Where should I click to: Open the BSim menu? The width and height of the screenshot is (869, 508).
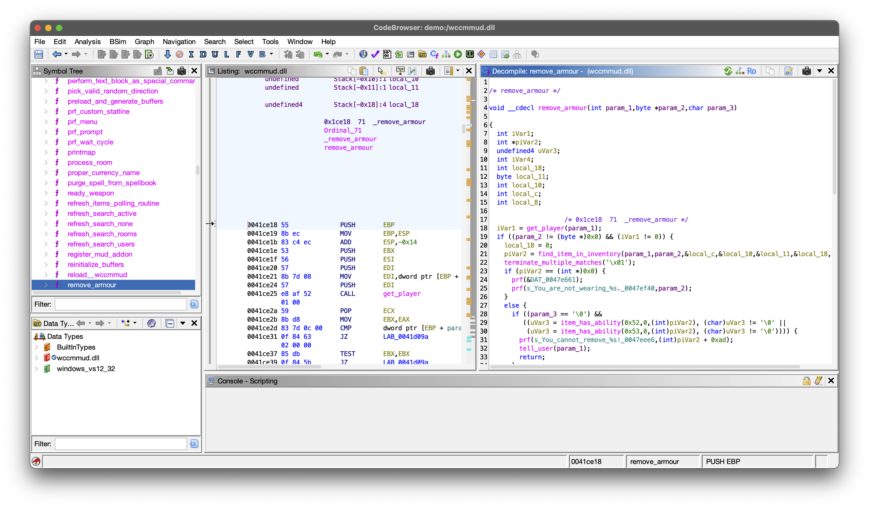[x=118, y=42]
